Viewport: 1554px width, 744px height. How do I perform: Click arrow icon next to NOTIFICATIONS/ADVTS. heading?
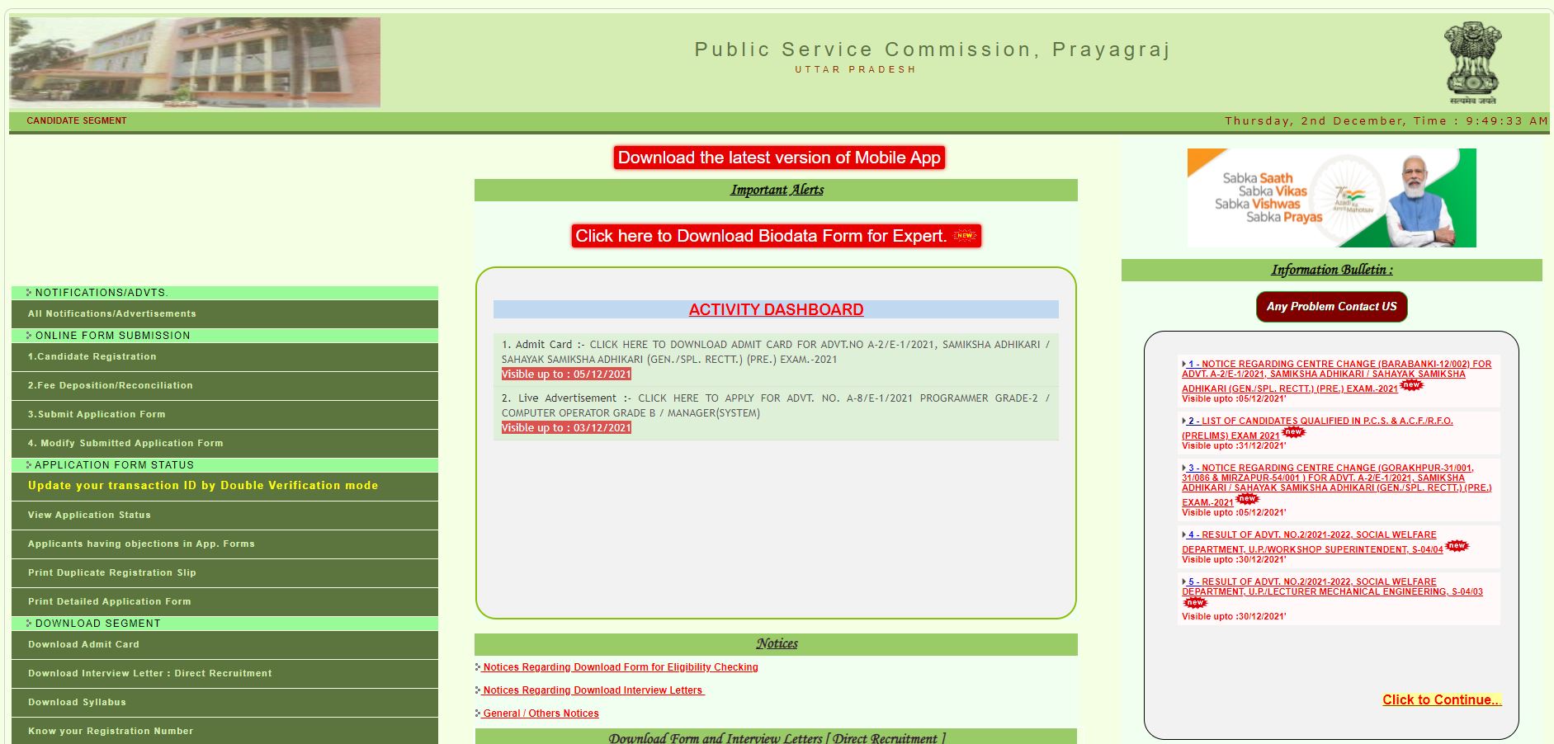29,293
